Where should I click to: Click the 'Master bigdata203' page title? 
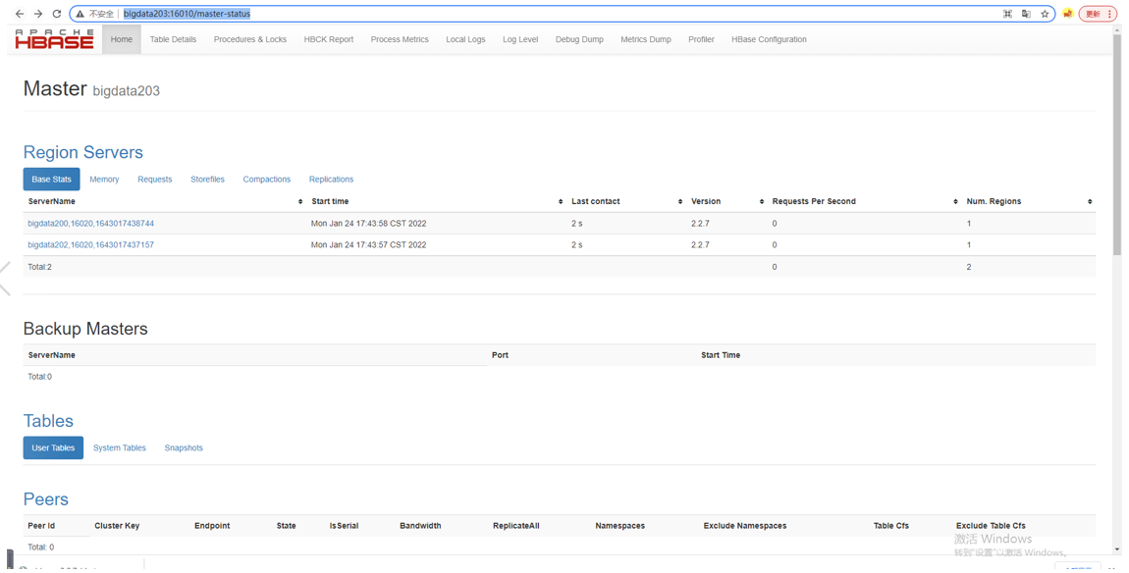(91, 89)
